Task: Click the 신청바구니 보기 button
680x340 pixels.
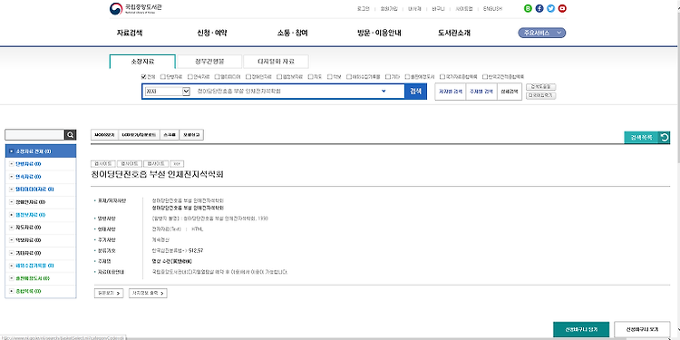Action: coord(642,329)
